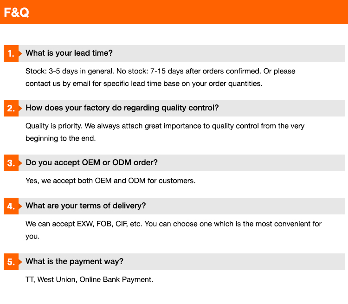The image size is (348, 304).
Task: Expand 'Do you accept OEM or ODM order?'
Action: 91,162
